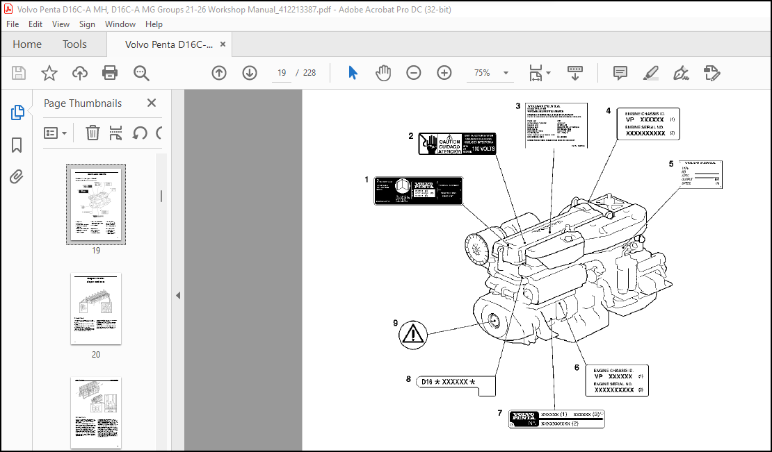The height and width of the screenshot is (452, 772).
Task: Print the document using printer icon
Action: coord(110,73)
